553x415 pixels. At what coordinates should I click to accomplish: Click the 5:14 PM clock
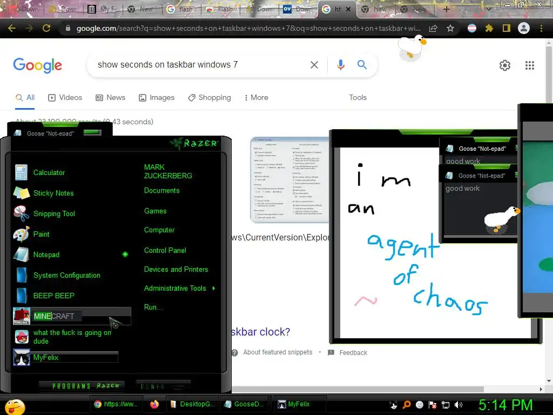tap(505, 405)
